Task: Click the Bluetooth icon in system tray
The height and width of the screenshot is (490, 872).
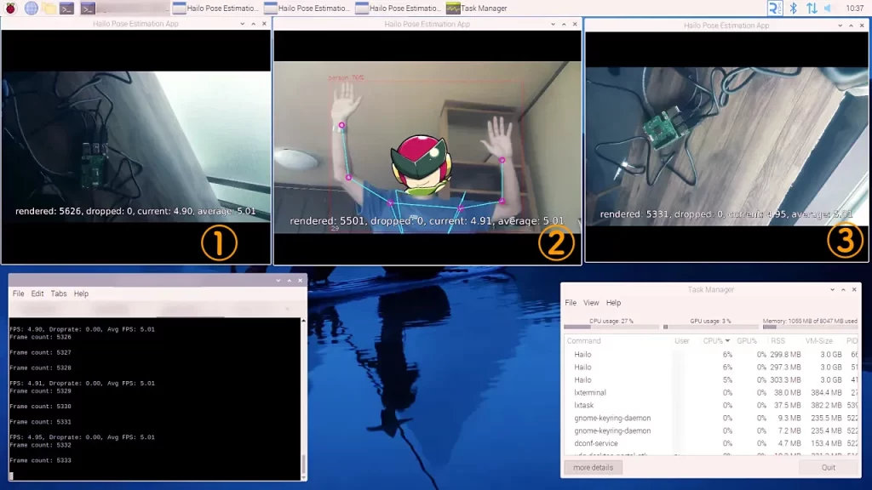Action: (794, 9)
